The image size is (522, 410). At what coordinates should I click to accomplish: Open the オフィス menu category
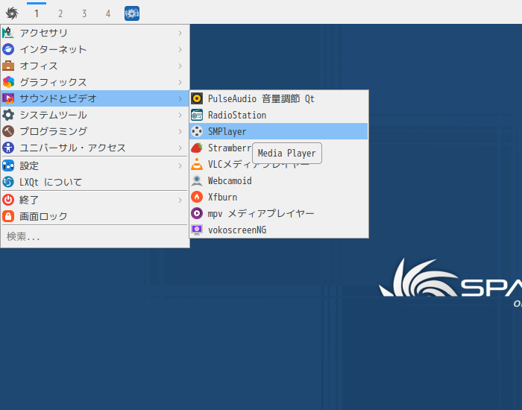[x=95, y=66]
